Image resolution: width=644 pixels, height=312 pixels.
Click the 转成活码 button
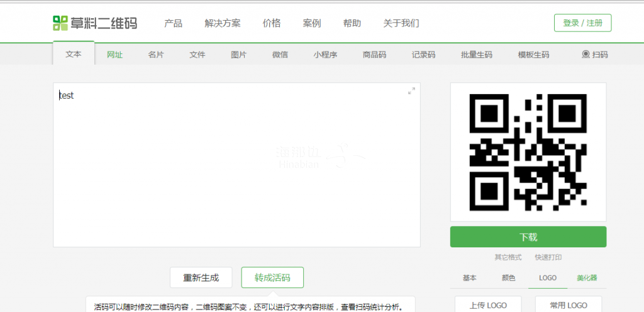(272, 277)
